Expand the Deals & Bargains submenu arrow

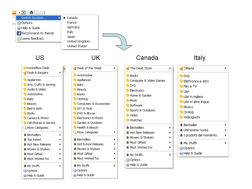click(x=60, y=73)
